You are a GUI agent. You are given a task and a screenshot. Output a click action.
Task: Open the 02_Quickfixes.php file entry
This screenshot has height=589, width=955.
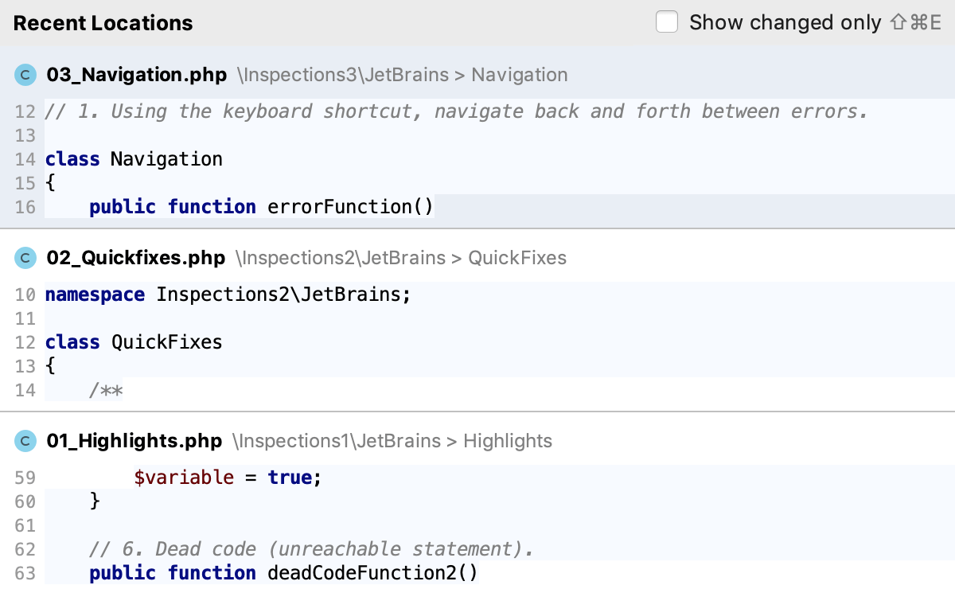(x=136, y=259)
